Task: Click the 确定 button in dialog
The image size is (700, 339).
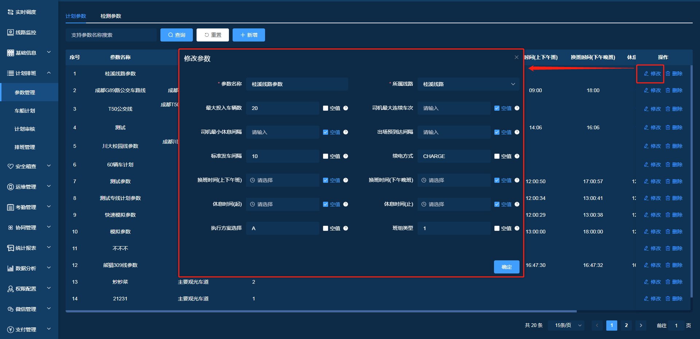Action: point(506,267)
